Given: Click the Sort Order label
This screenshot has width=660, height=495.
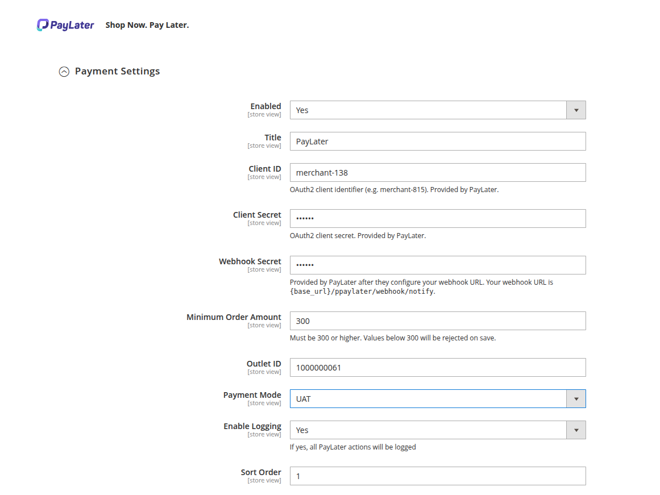Looking at the screenshot, I should [x=261, y=472].
